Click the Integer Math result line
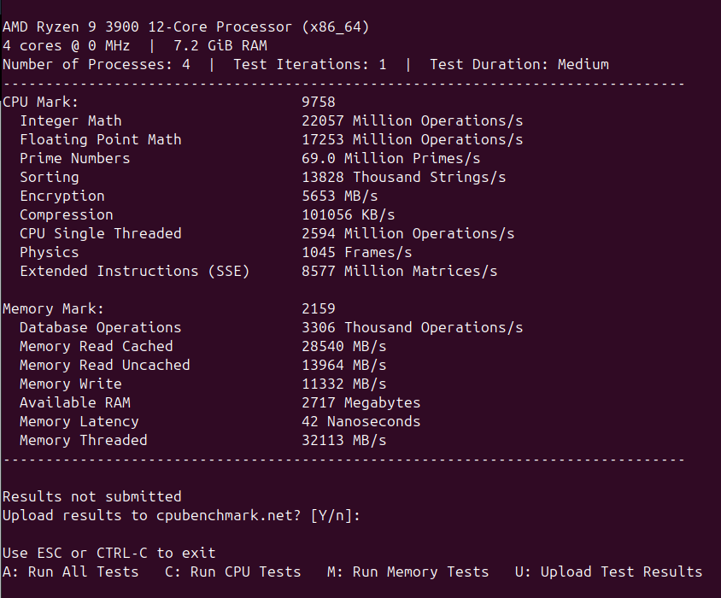The height and width of the screenshot is (598, 721). 272,120
